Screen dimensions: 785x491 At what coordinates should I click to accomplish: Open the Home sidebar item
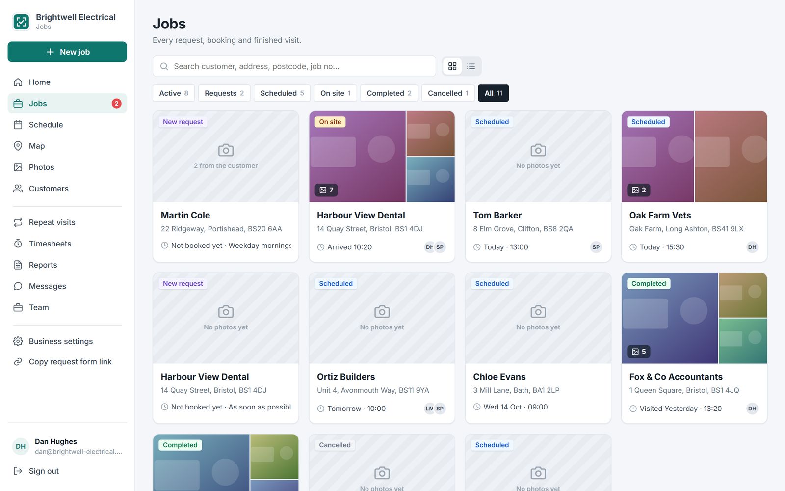click(x=67, y=82)
